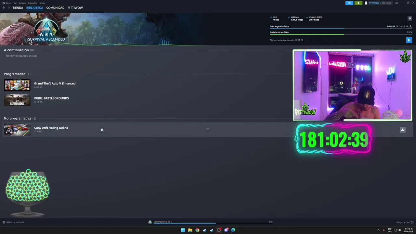Click the CarX row reorder handle
The width and height of the screenshot is (416, 234).
208,130
